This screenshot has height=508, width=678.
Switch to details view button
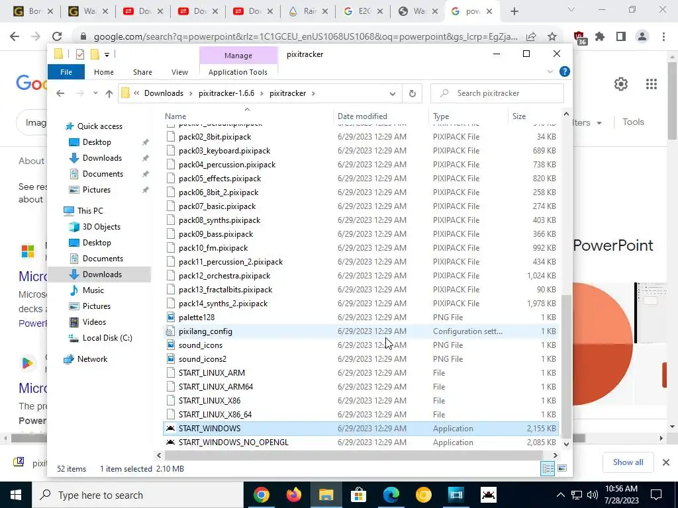(548, 469)
